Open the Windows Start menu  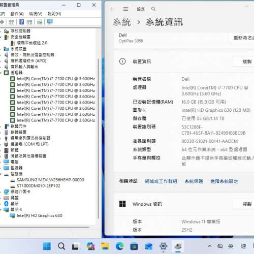coord(47,246)
